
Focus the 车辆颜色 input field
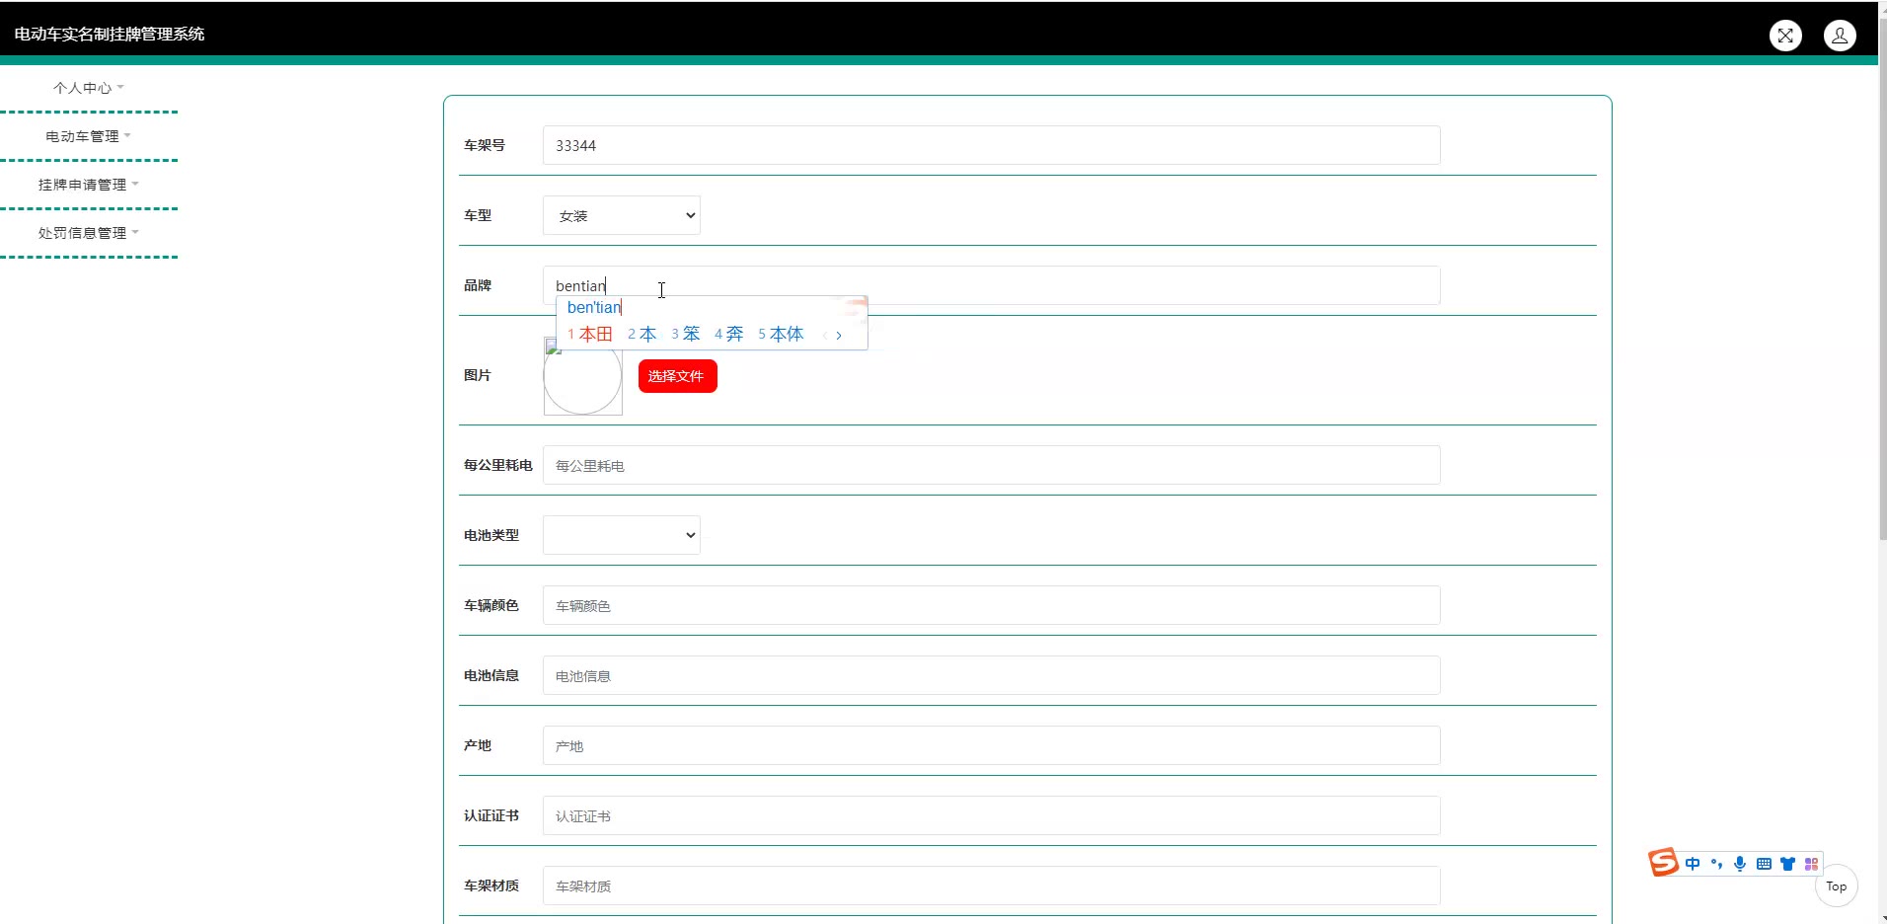coord(992,605)
